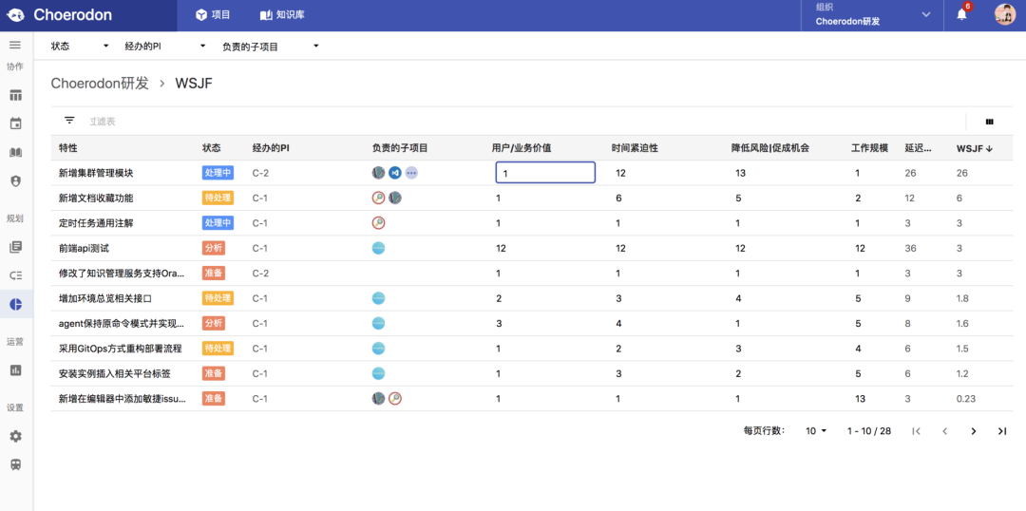This screenshot has height=511, width=1026.
Task: Click the filter icon above the table
Action: point(69,121)
